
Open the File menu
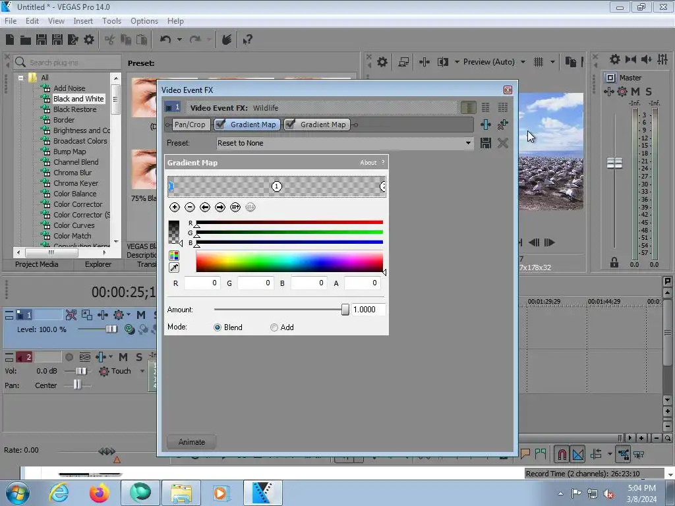point(11,20)
